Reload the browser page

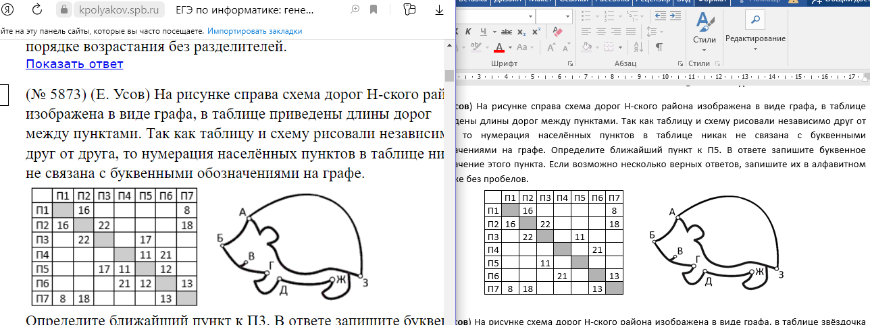click(x=37, y=10)
